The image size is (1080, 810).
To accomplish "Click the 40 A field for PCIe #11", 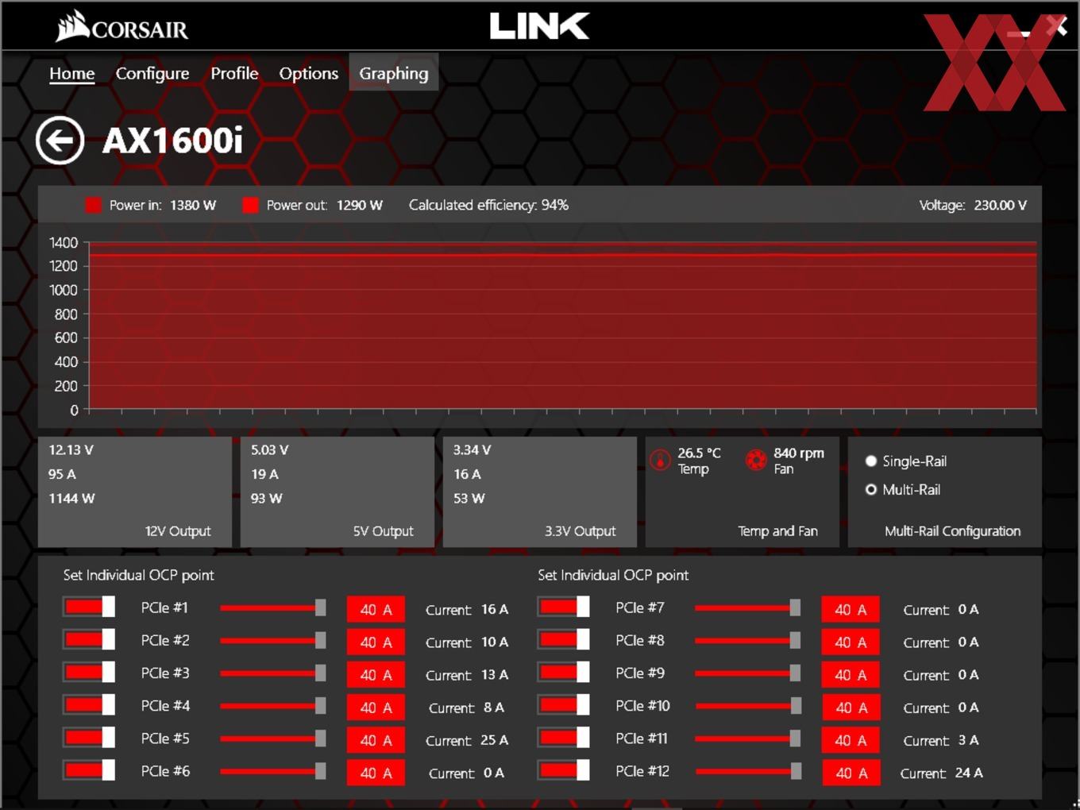I will click(x=850, y=739).
